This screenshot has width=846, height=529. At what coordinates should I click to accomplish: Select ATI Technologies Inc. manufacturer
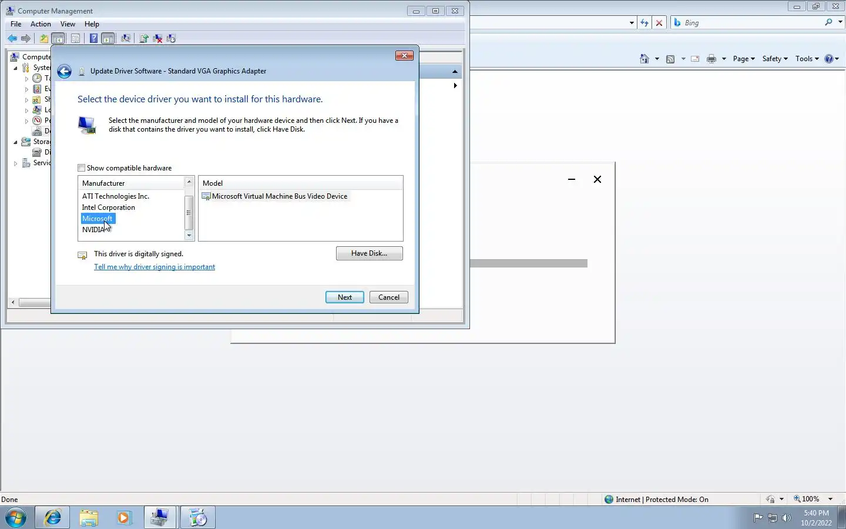tap(116, 196)
